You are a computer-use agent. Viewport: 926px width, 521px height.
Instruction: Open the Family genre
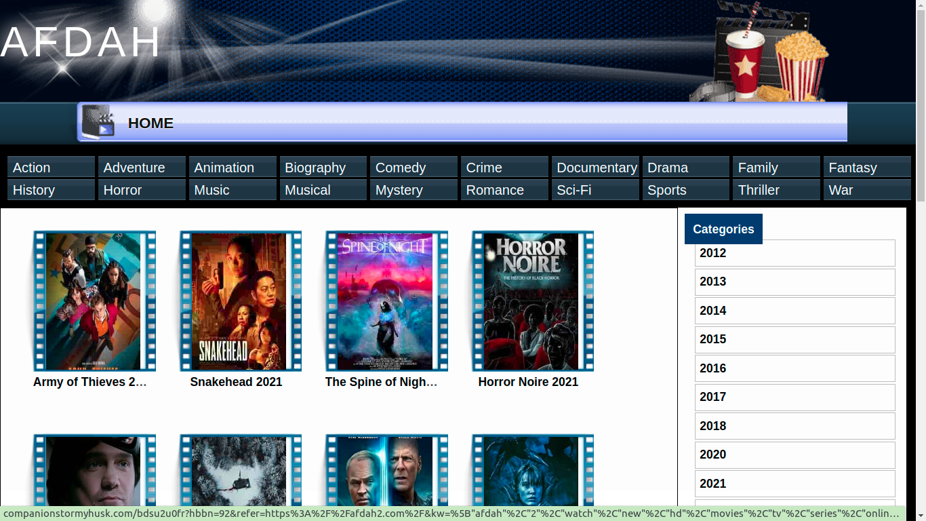coord(776,167)
